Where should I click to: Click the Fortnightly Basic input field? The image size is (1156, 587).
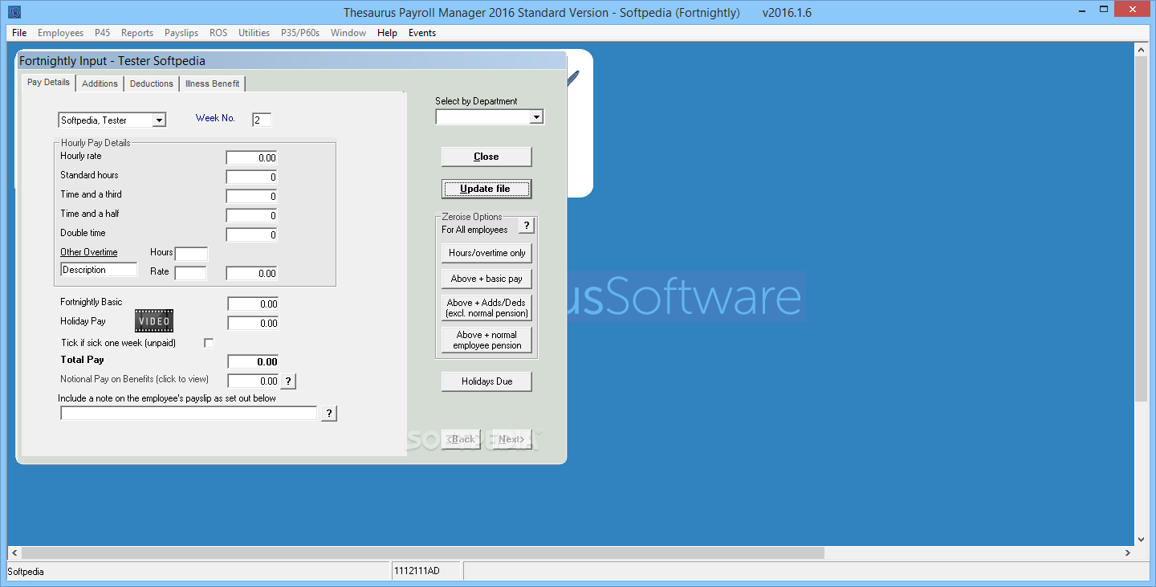pos(253,304)
